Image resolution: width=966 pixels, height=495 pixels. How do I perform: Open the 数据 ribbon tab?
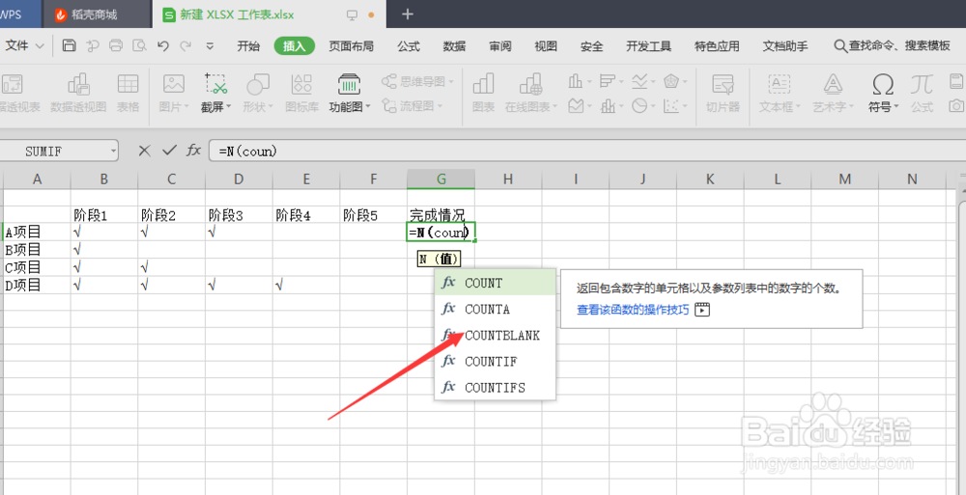(455, 46)
